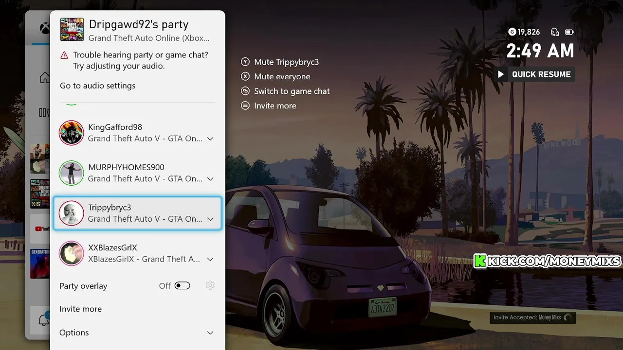623x350 pixels.
Task: Go to audio settings
Action: click(97, 86)
